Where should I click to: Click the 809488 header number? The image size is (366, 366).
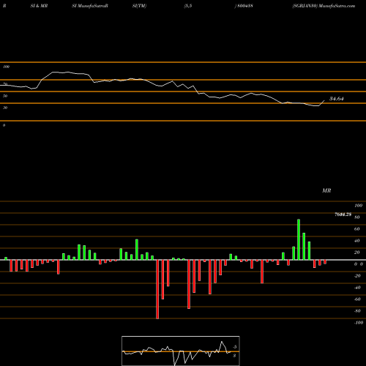[x=244, y=6]
